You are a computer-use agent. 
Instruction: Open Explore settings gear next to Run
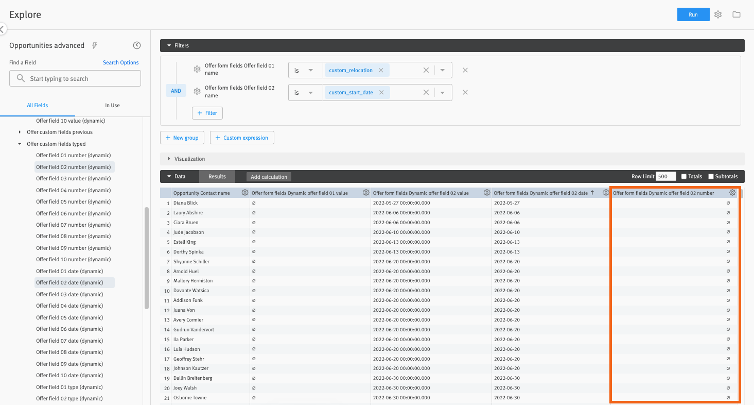(x=718, y=14)
